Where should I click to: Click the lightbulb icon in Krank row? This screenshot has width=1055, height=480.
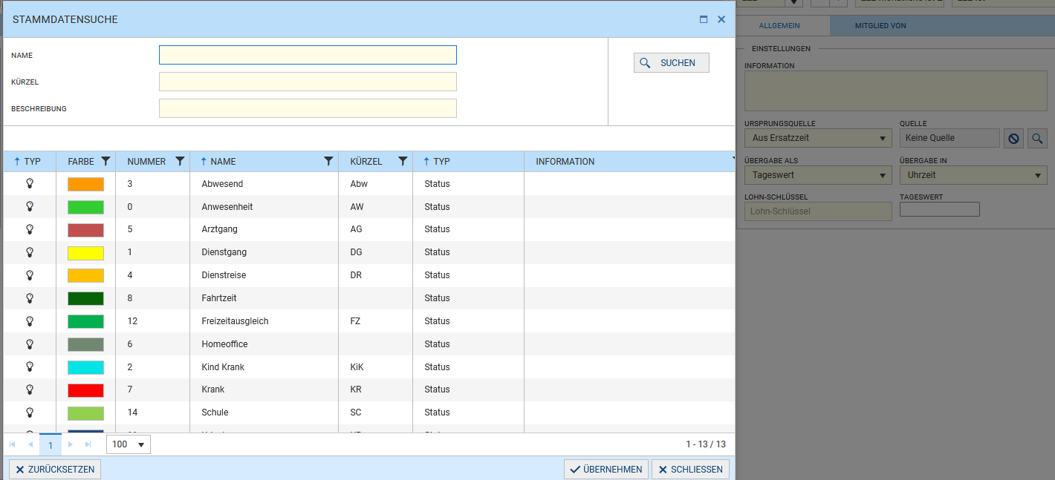30,389
